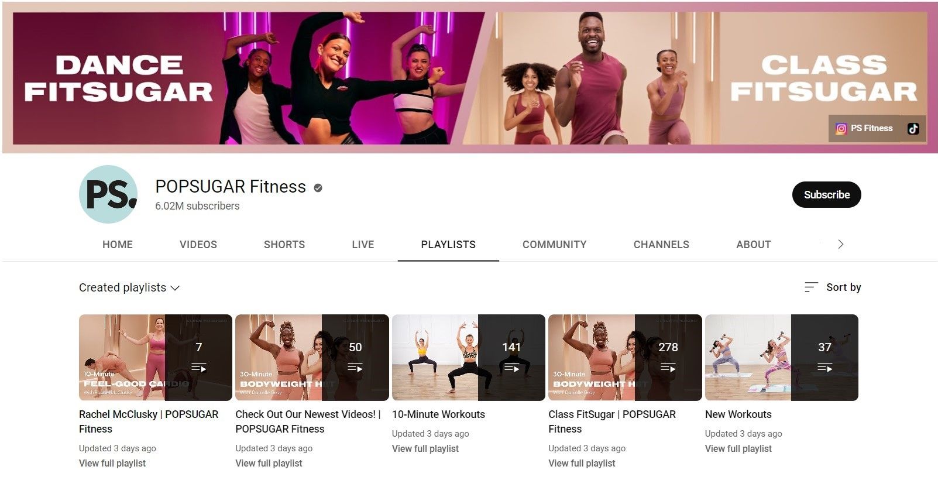Switch to the COMMUNITY tab
Viewport: 938px width, 480px height.
(x=555, y=245)
